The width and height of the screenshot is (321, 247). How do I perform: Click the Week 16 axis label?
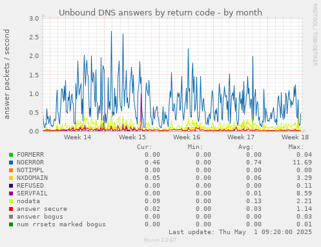pos(187,137)
